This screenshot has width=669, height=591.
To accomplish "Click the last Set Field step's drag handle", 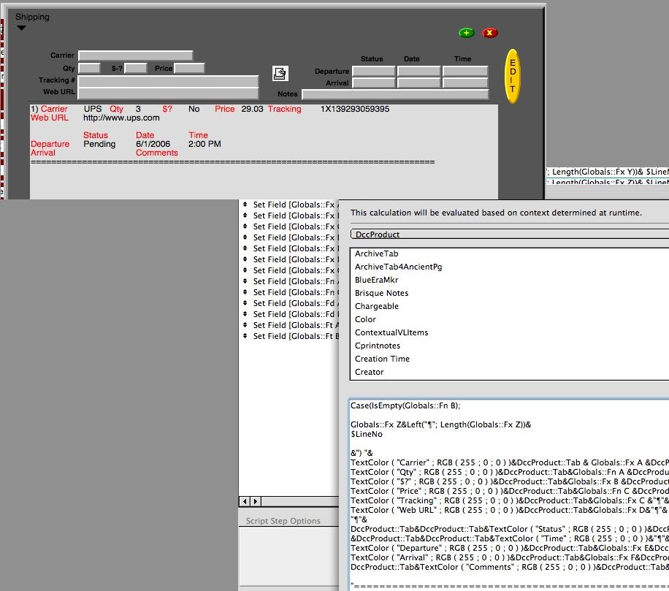I will [x=245, y=336].
